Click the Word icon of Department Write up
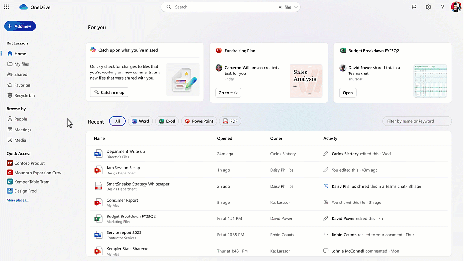This screenshot has width=464, height=261. click(98, 154)
